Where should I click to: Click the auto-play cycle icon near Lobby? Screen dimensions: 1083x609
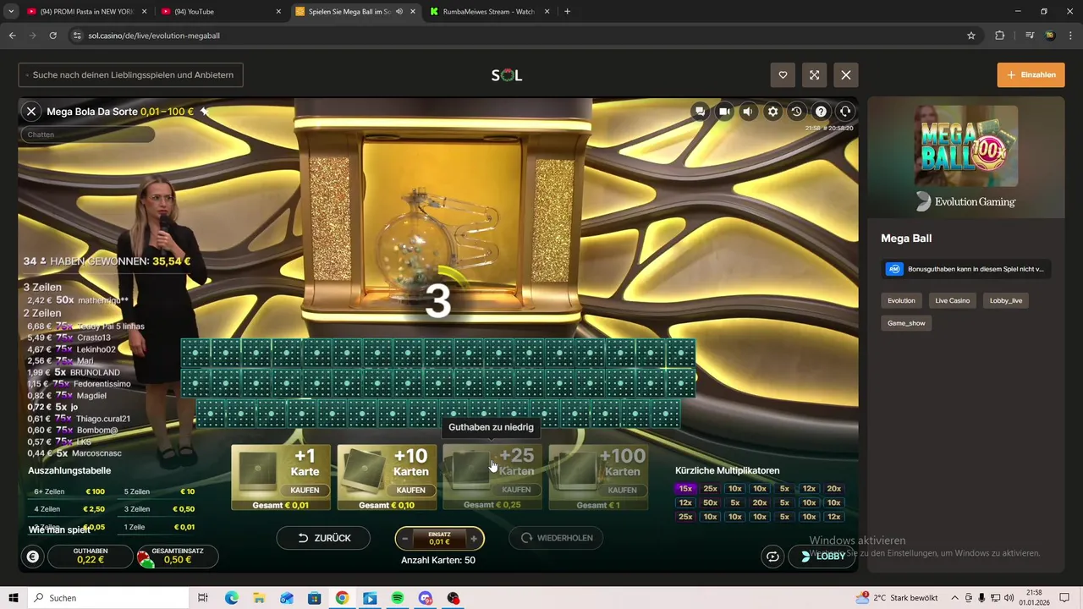[772, 557]
